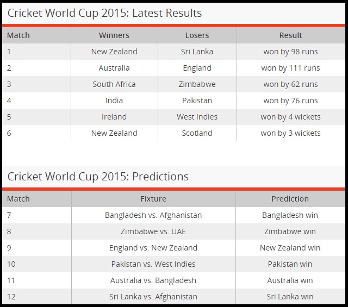
Task: Click the Result column header
Action: 290,35
